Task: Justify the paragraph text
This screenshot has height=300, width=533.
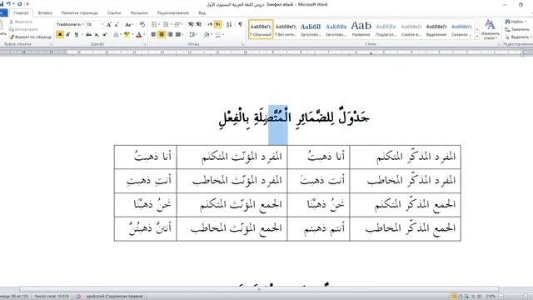Action: tap(177, 34)
